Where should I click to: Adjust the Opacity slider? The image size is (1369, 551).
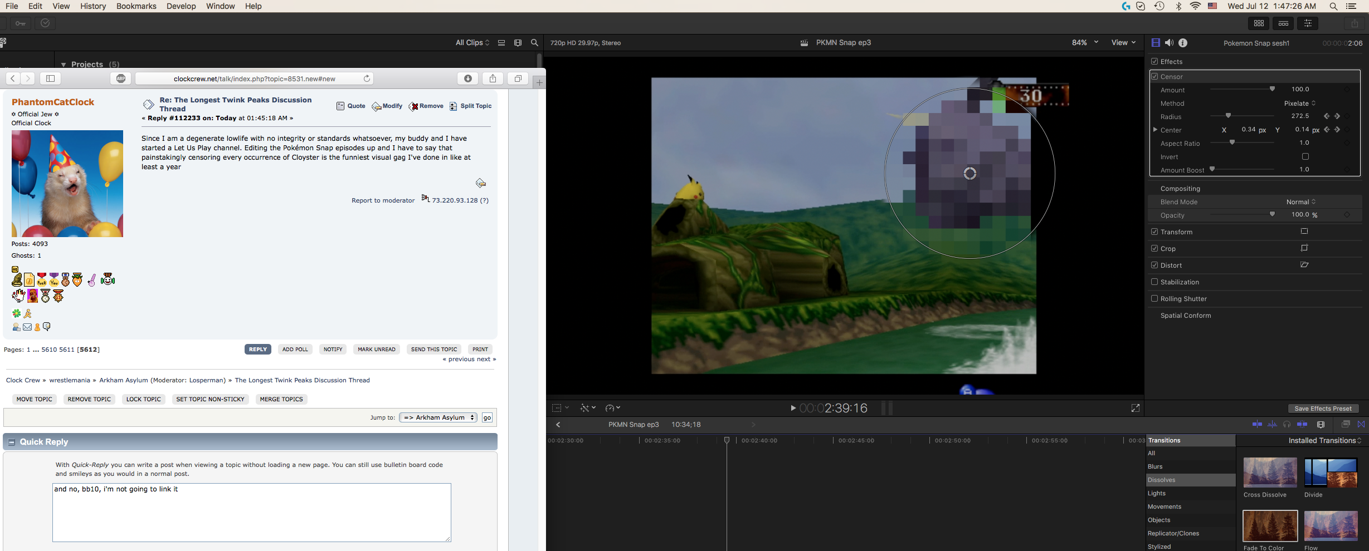pos(1272,214)
